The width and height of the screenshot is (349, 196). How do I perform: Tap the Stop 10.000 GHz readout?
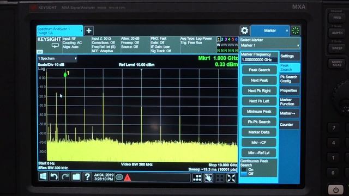(223, 165)
